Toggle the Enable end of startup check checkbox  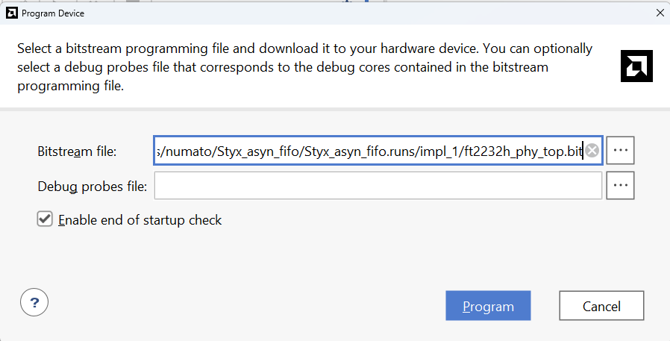tap(45, 219)
